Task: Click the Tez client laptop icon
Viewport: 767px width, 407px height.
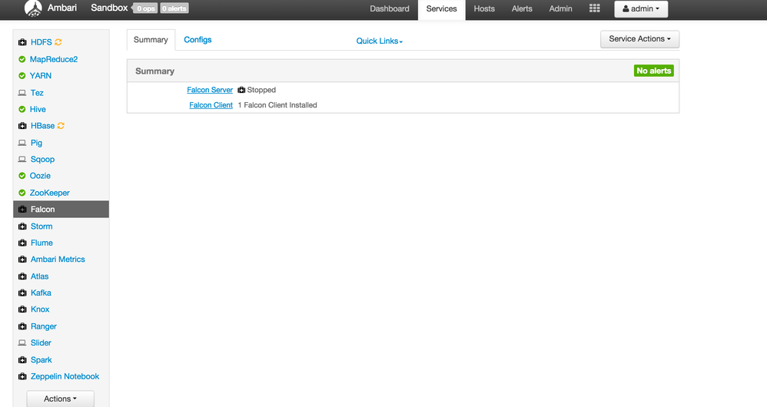Action: 22,93
